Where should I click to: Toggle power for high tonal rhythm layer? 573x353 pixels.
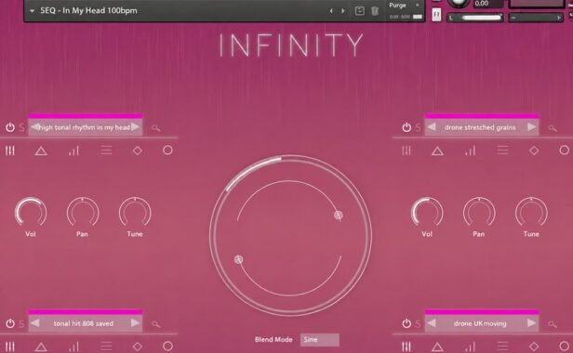click(x=10, y=127)
